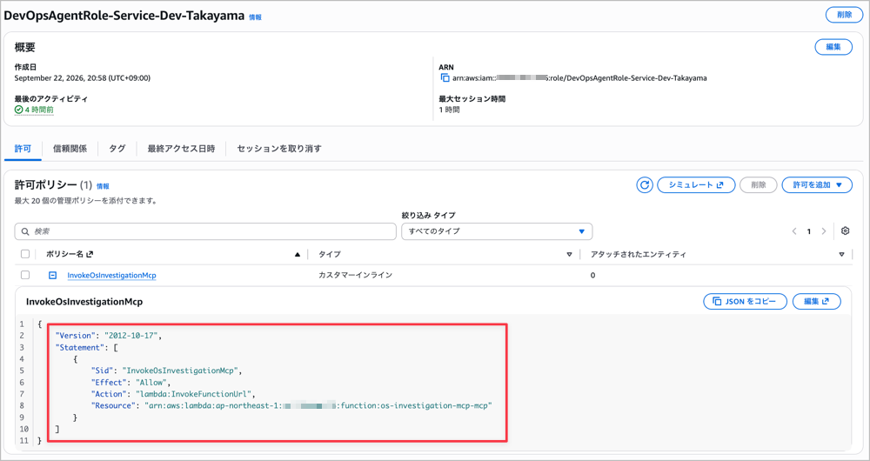Click the refresh policies icon button
The width and height of the screenshot is (870, 461).
point(644,185)
